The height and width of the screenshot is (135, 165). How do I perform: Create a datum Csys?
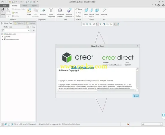[78, 16]
